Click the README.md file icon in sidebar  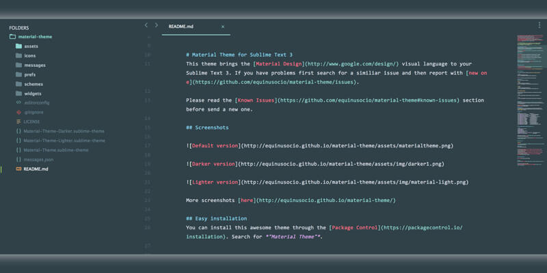click(x=18, y=169)
